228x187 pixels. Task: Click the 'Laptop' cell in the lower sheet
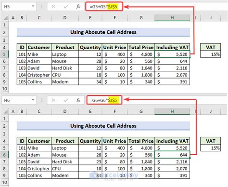[x=65, y=148]
